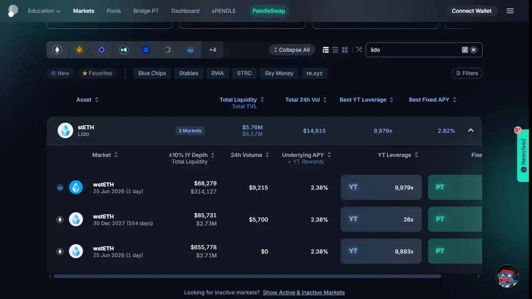The image size is (532, 299).
Task: Filter by the teal chain icon
Action: point(123,50)
